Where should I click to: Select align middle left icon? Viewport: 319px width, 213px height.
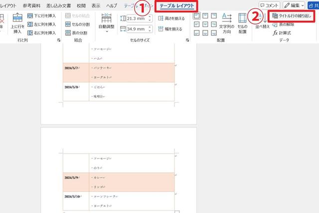[x=196, y=24]
